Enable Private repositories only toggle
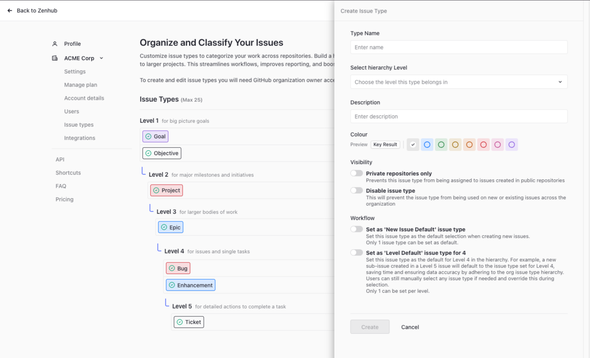The height and width of the screenshot is (358, 590). (x=357, y=173)
